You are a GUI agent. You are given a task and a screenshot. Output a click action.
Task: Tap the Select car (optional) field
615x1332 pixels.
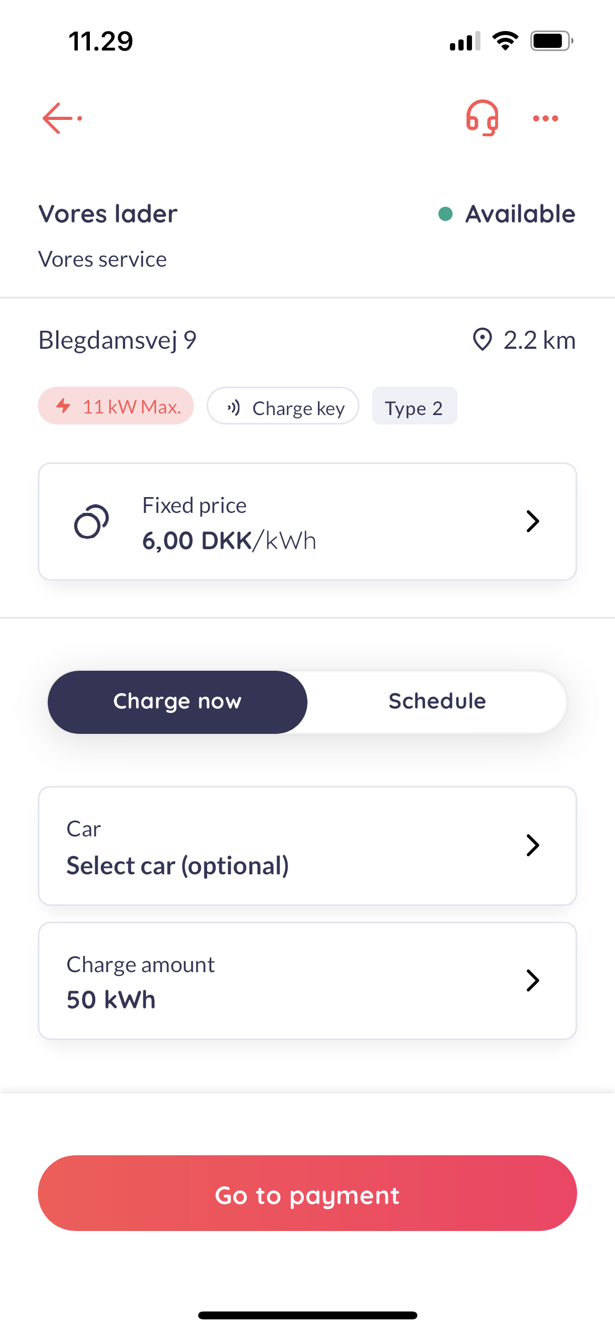(x=178, y=865)
